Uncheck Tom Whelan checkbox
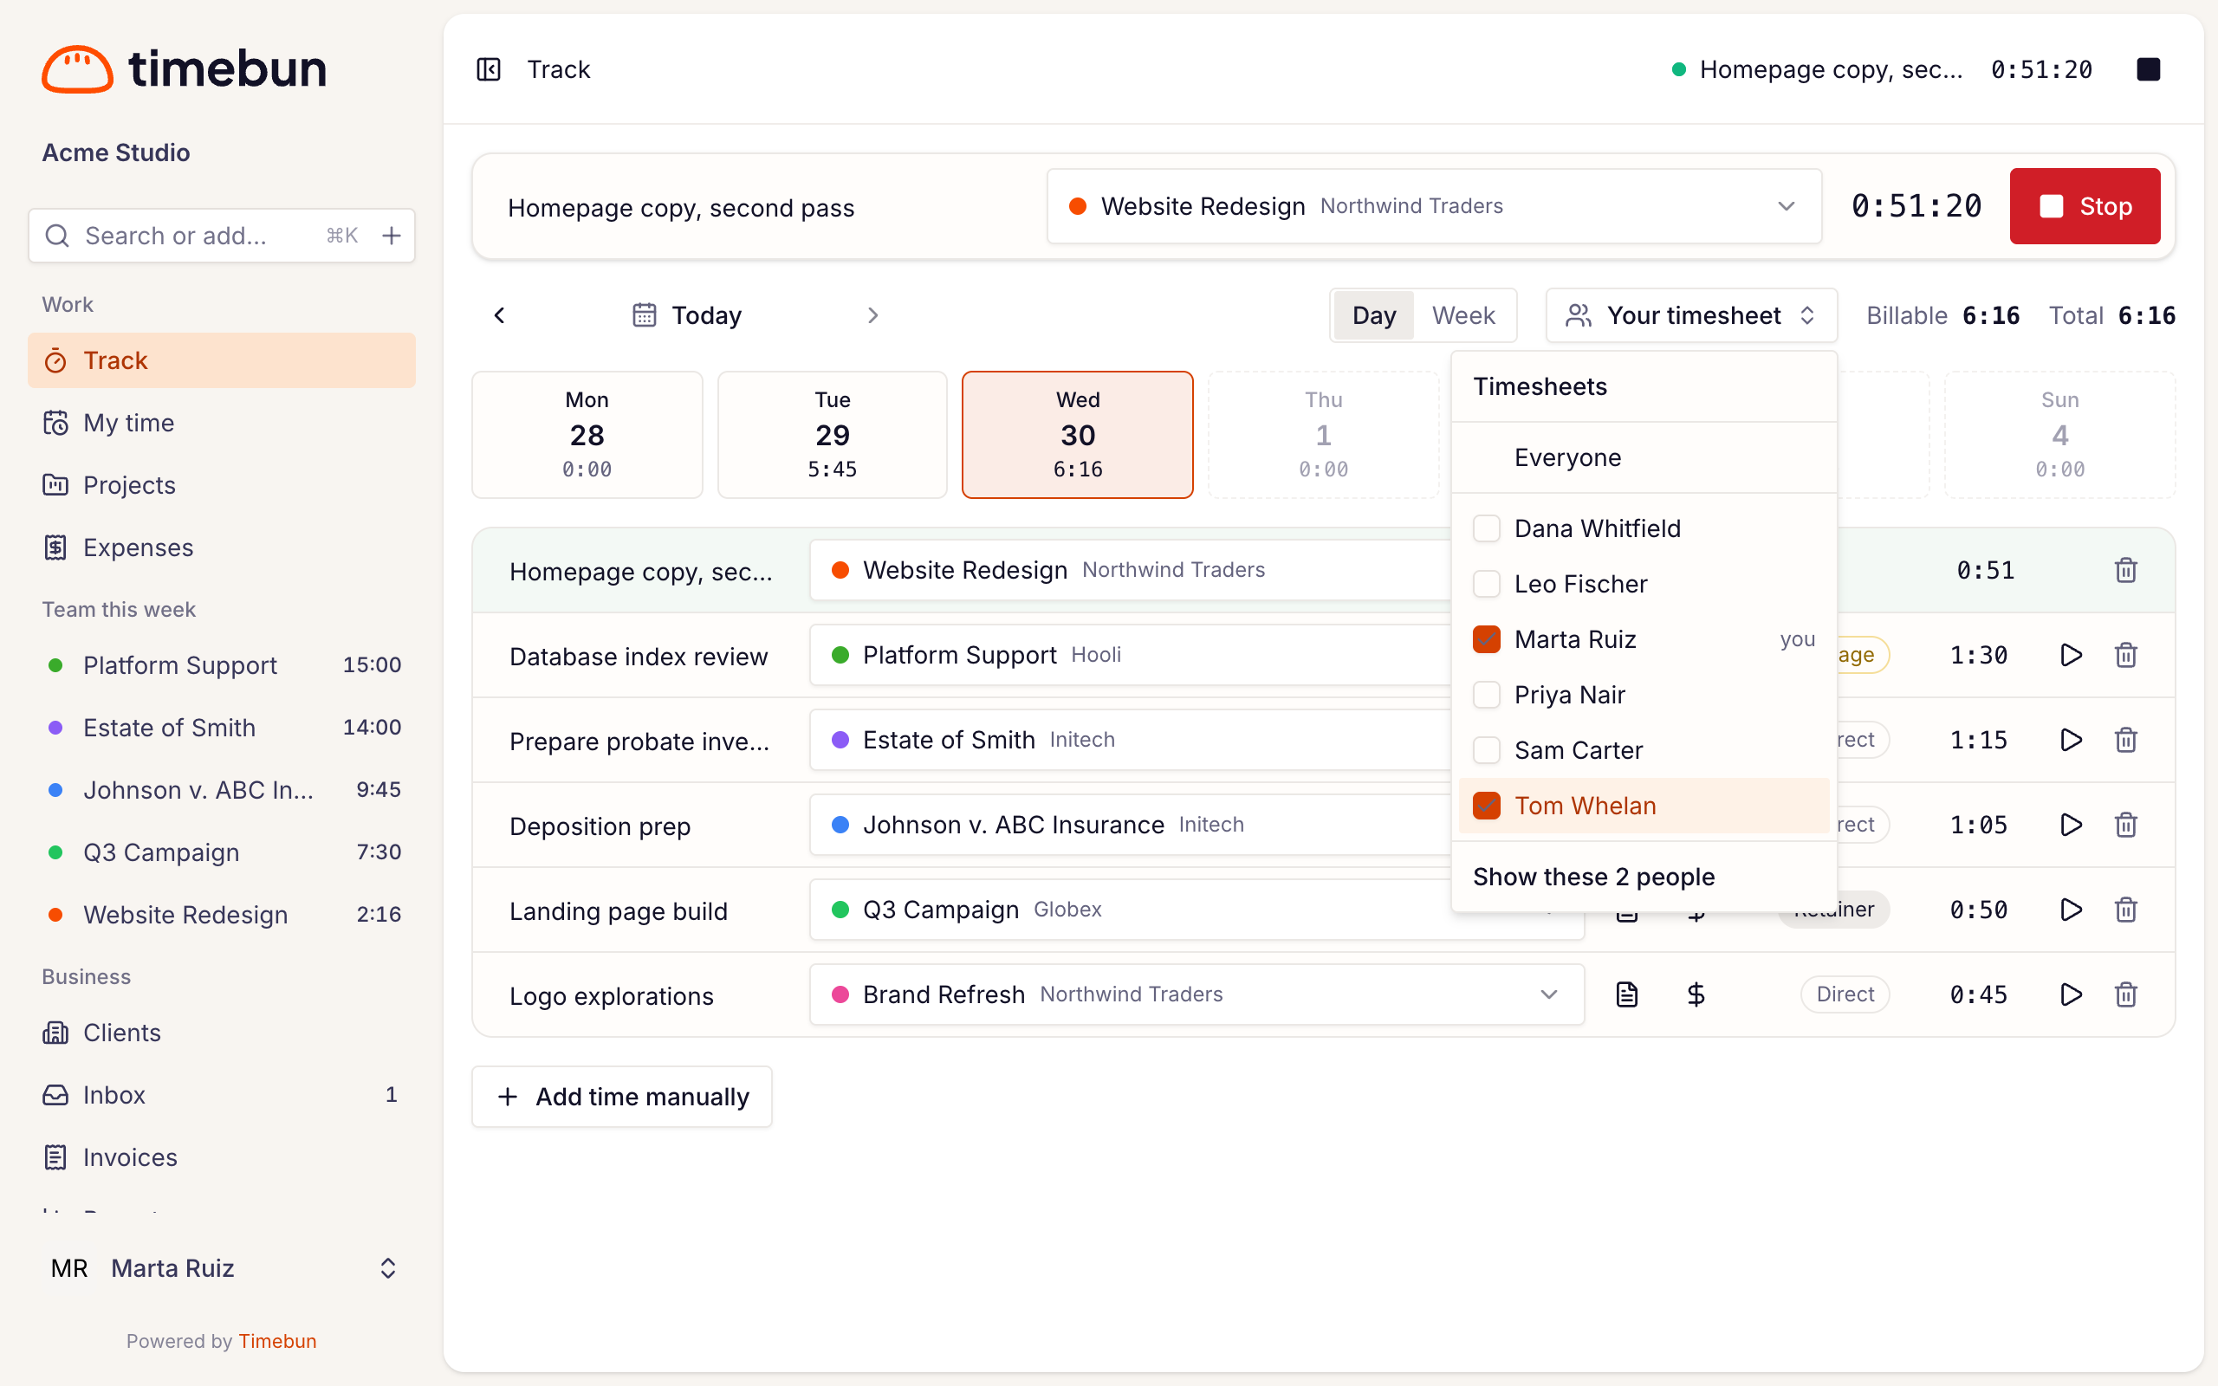 click(x=1487, y=806)
